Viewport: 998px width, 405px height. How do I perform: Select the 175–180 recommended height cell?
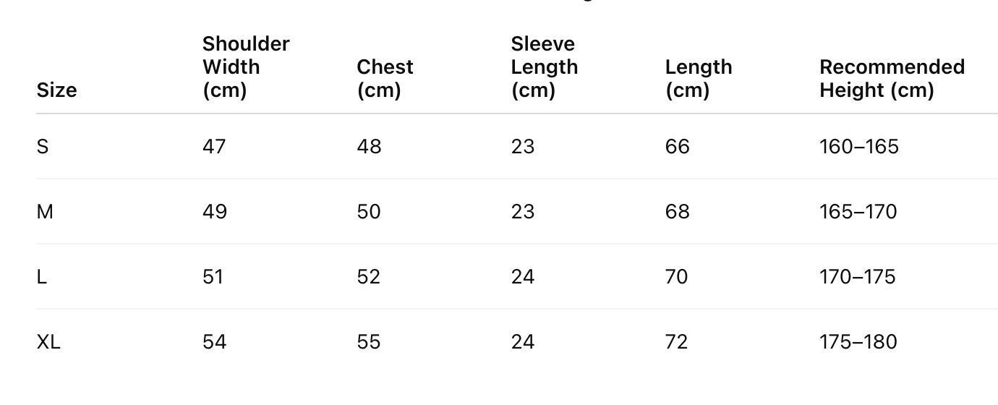(x=858, y=342)
